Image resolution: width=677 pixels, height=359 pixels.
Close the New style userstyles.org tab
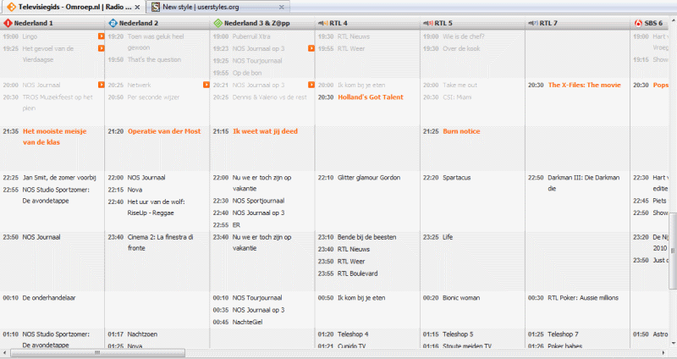coord(282,7)
